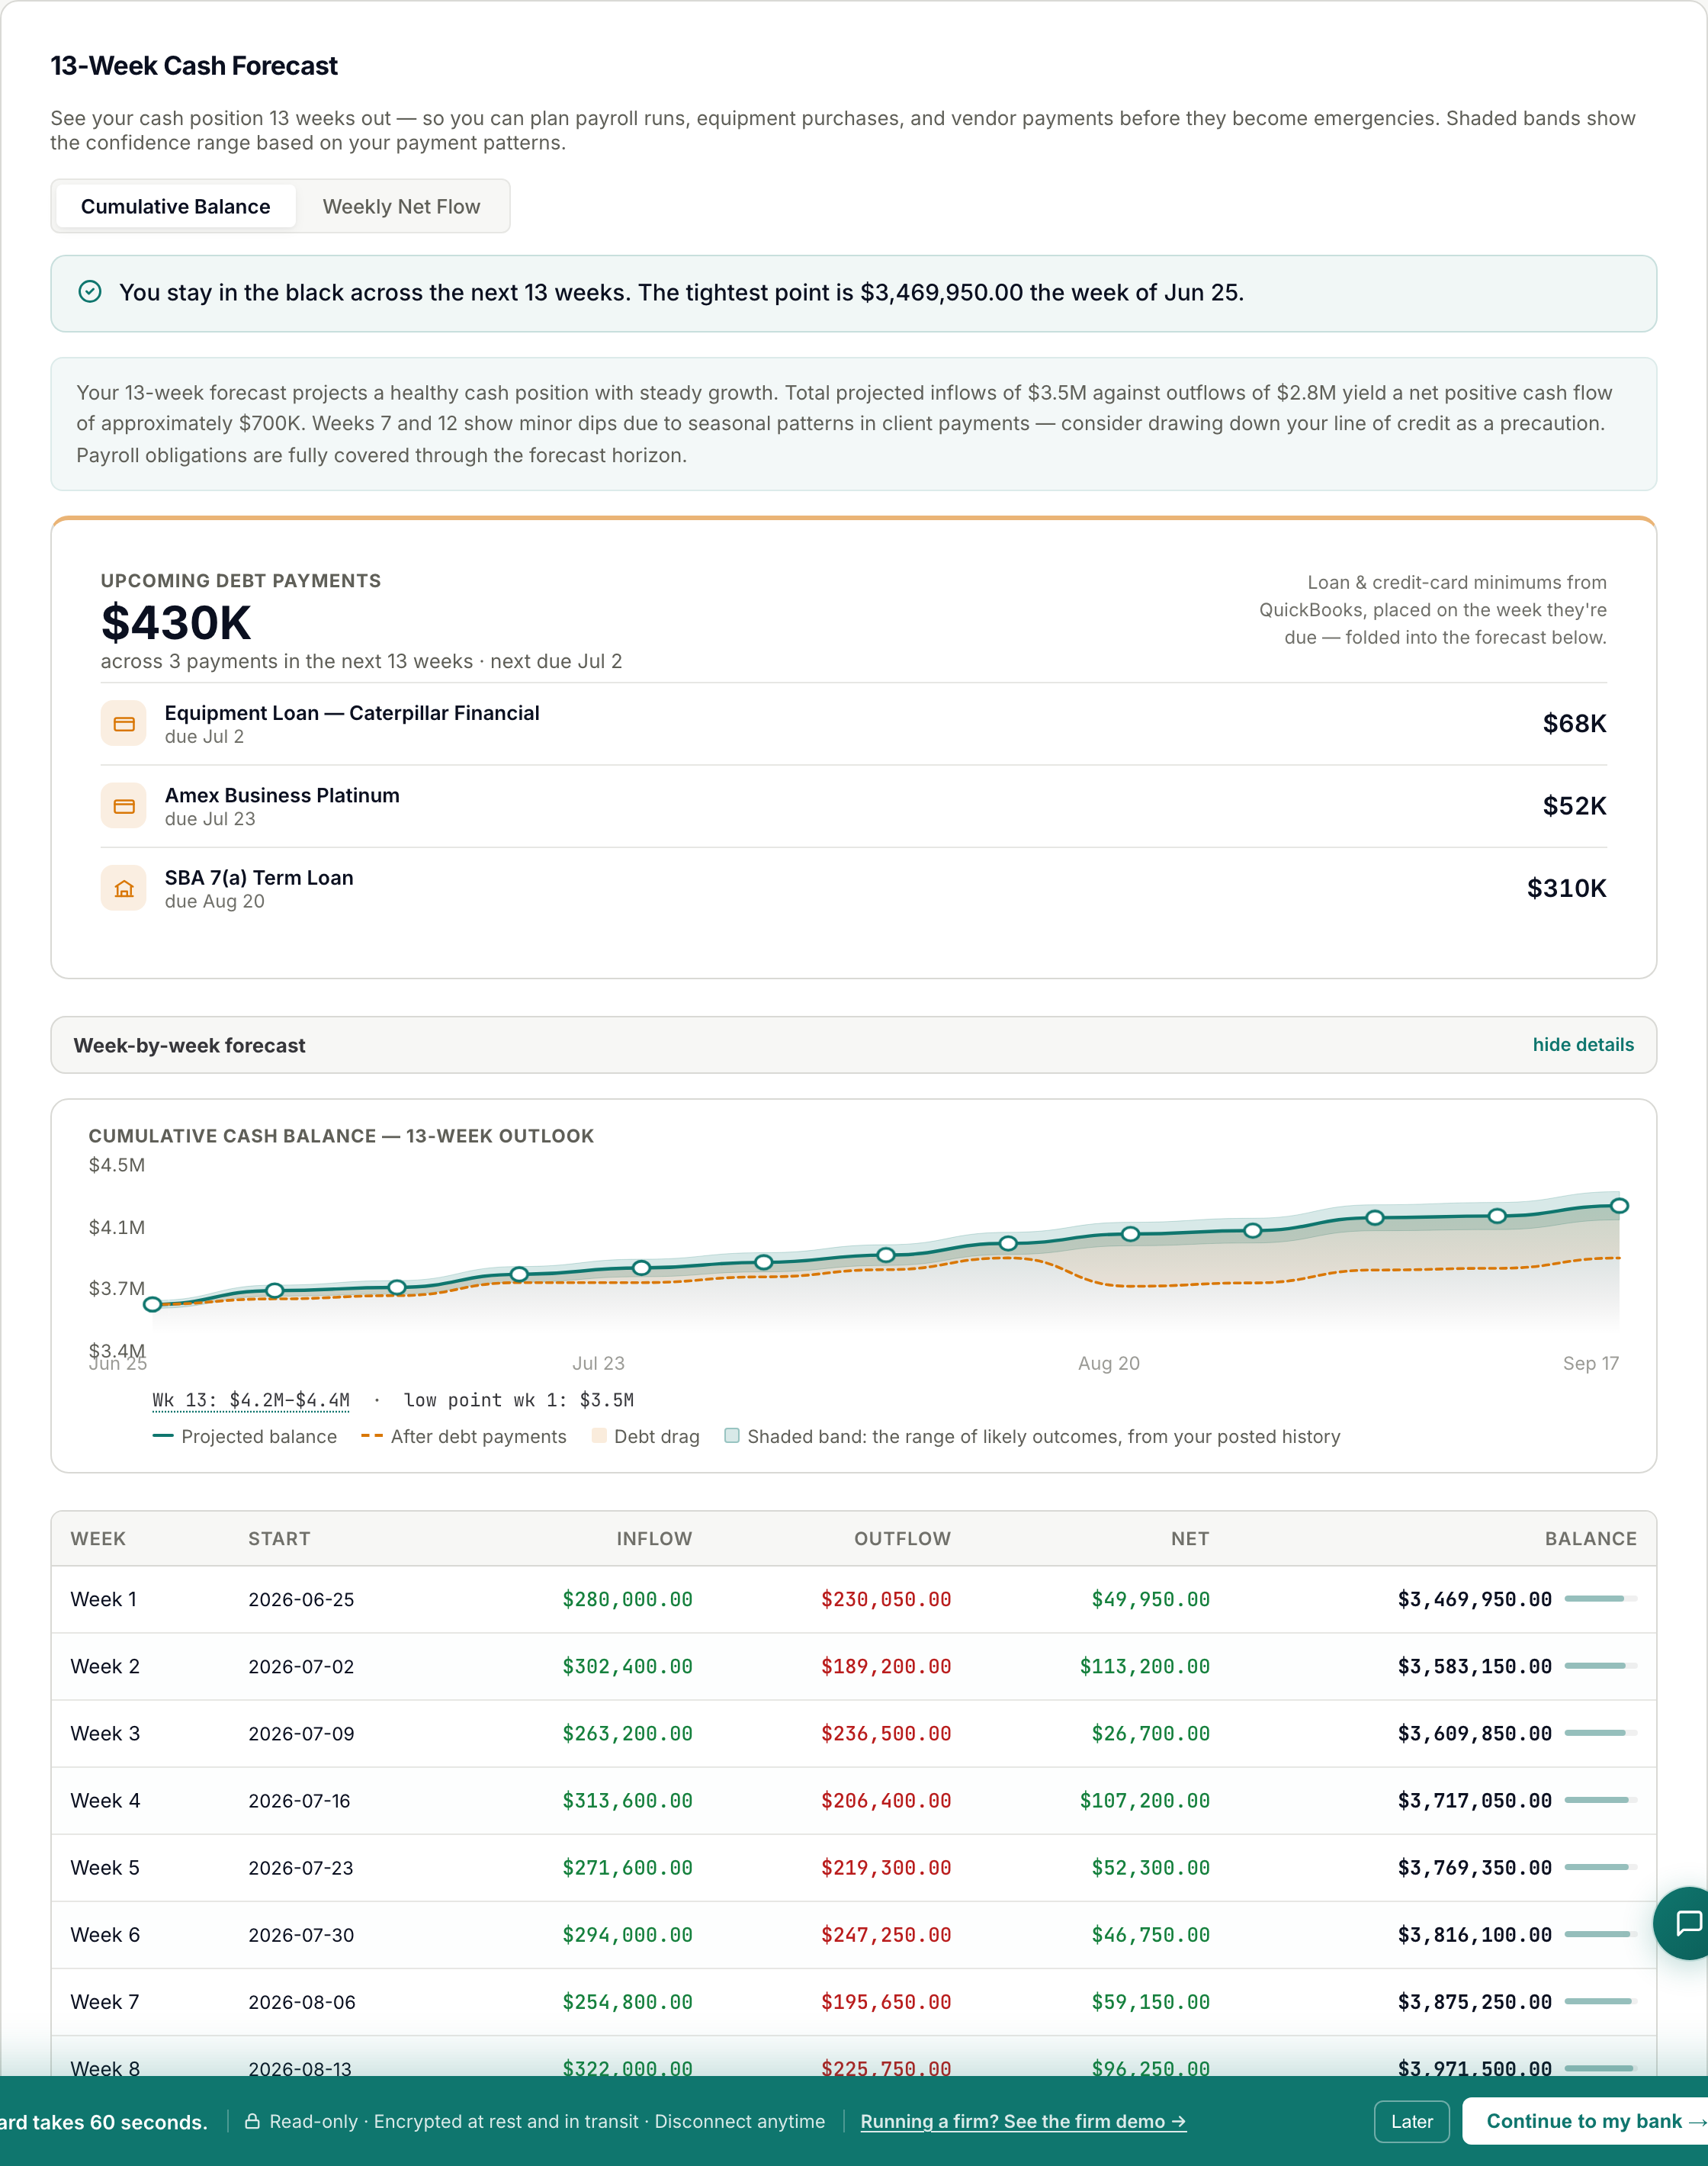Click the Amex Business Platinum card icon
The width and height of the screenshot is (1708, 2166).
click(124, 806)
